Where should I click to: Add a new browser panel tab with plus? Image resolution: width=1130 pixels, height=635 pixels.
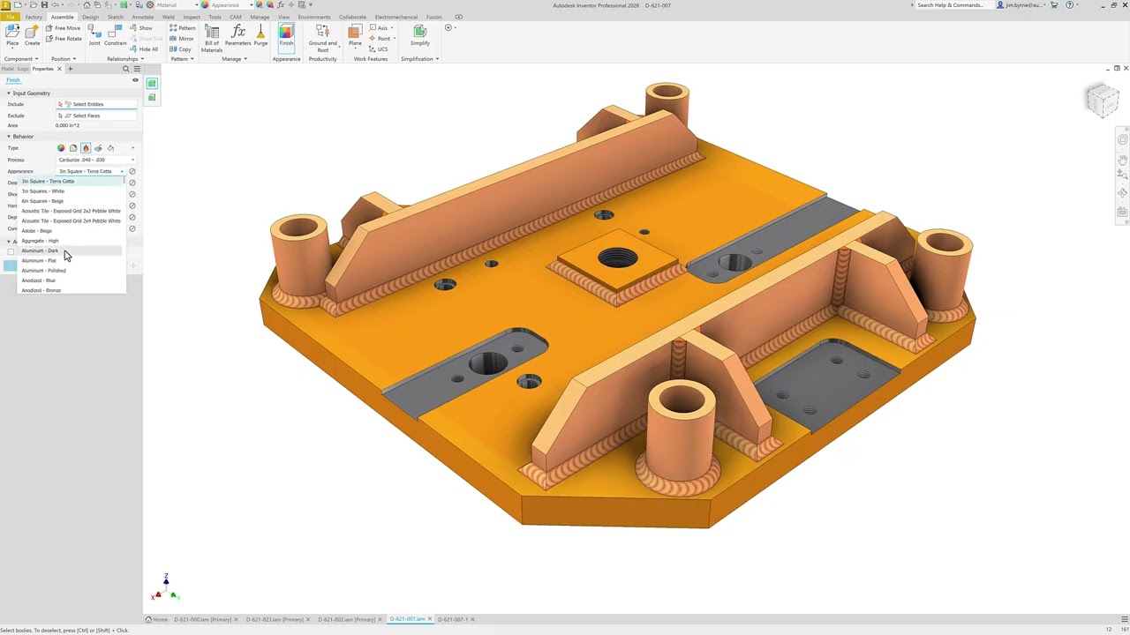pyautogui.click(x=70, y=69)
